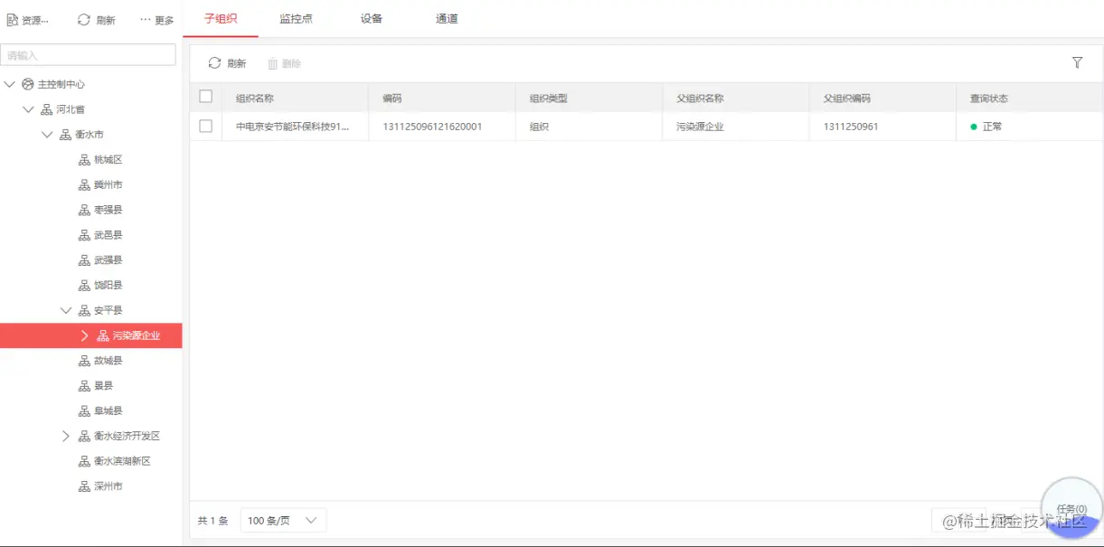Screen dimensions: 1104x547
Task: Click the 组织 type cell in the row
Action: (539, 127)
